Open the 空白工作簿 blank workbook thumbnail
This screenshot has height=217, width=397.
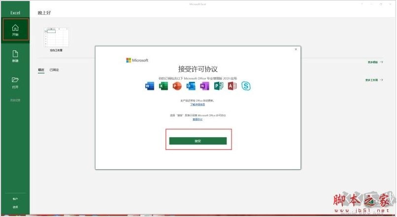pos(56,37)
